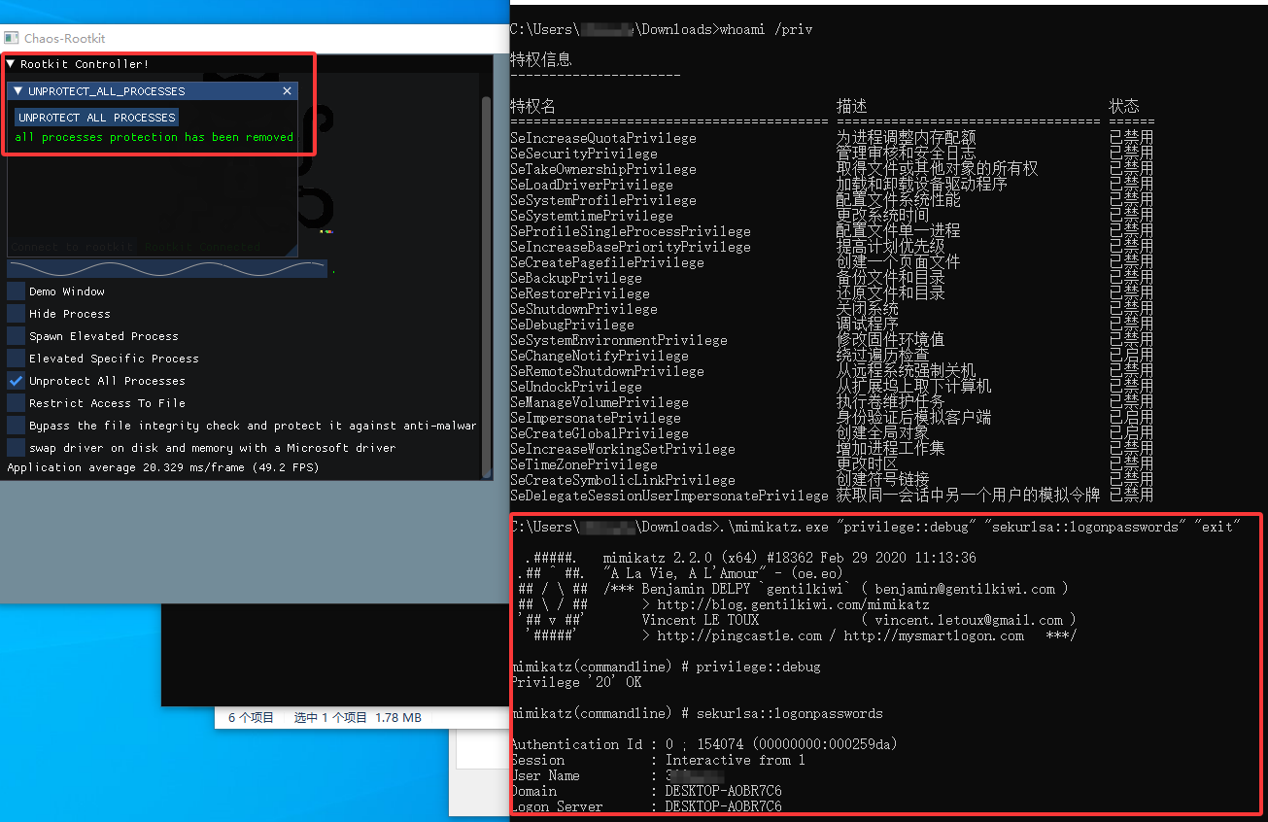Select SeTakeOwnershipPrivilege text in console

(x=603, y=169)
